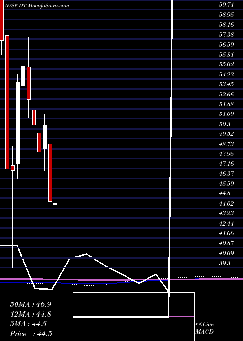This screenshot has width=243, height=341.
Task: Click the 55.02 price axis label
Action: 226,64
